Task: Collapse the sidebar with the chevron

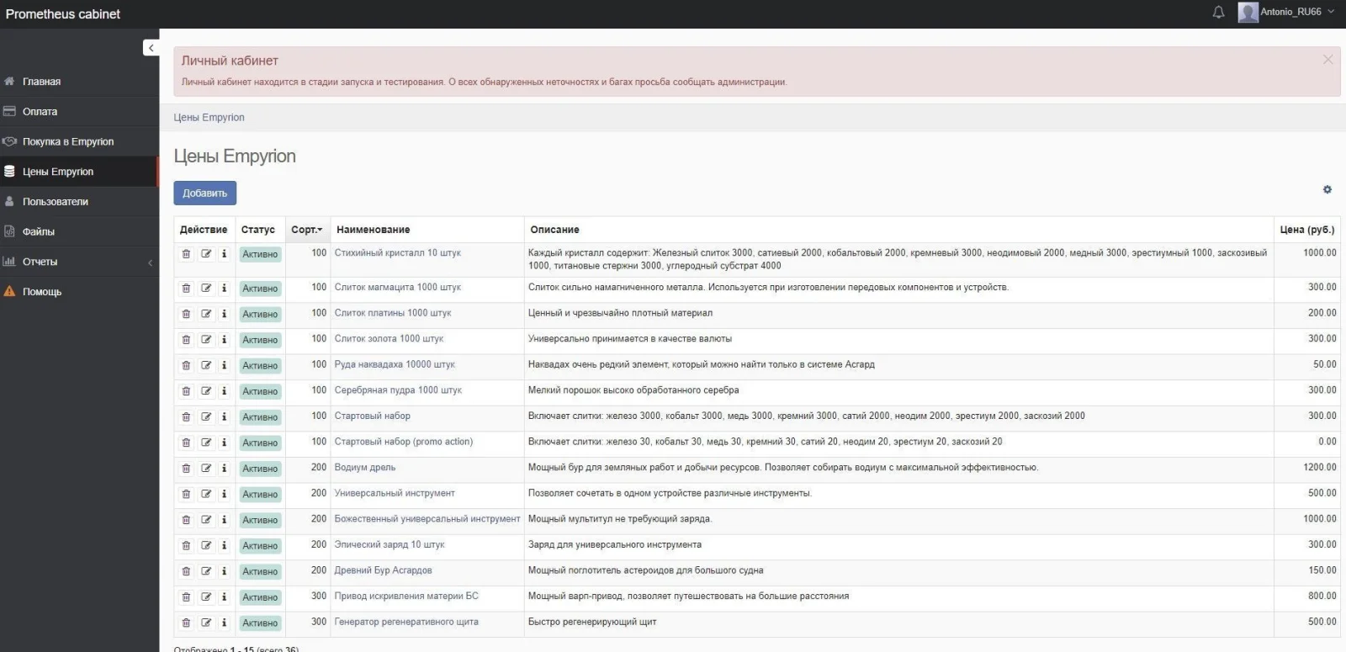Action: pyautogui.click(x=151, y=48)
